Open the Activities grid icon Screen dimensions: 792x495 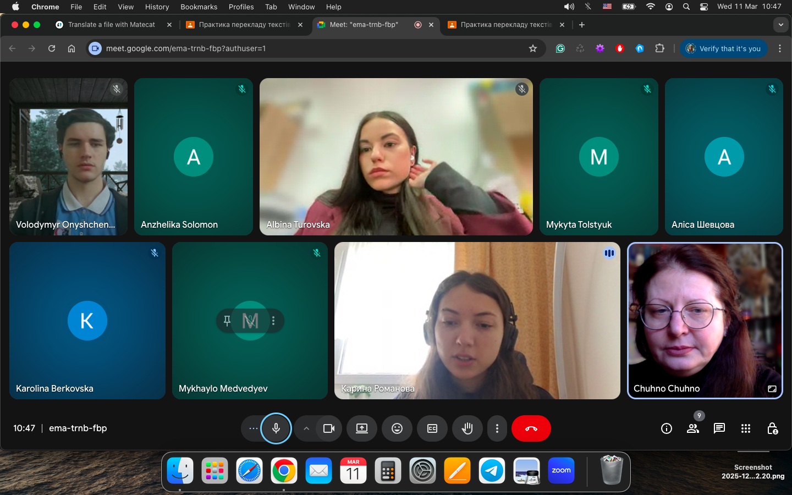click(x=745, y=428)
